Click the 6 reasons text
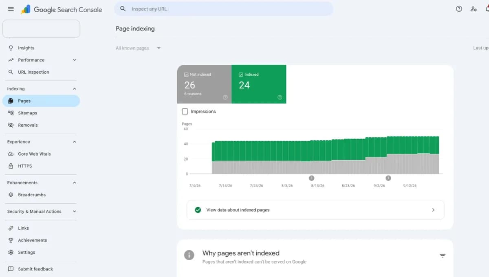 pyautogui.click(x=193, y=94)
